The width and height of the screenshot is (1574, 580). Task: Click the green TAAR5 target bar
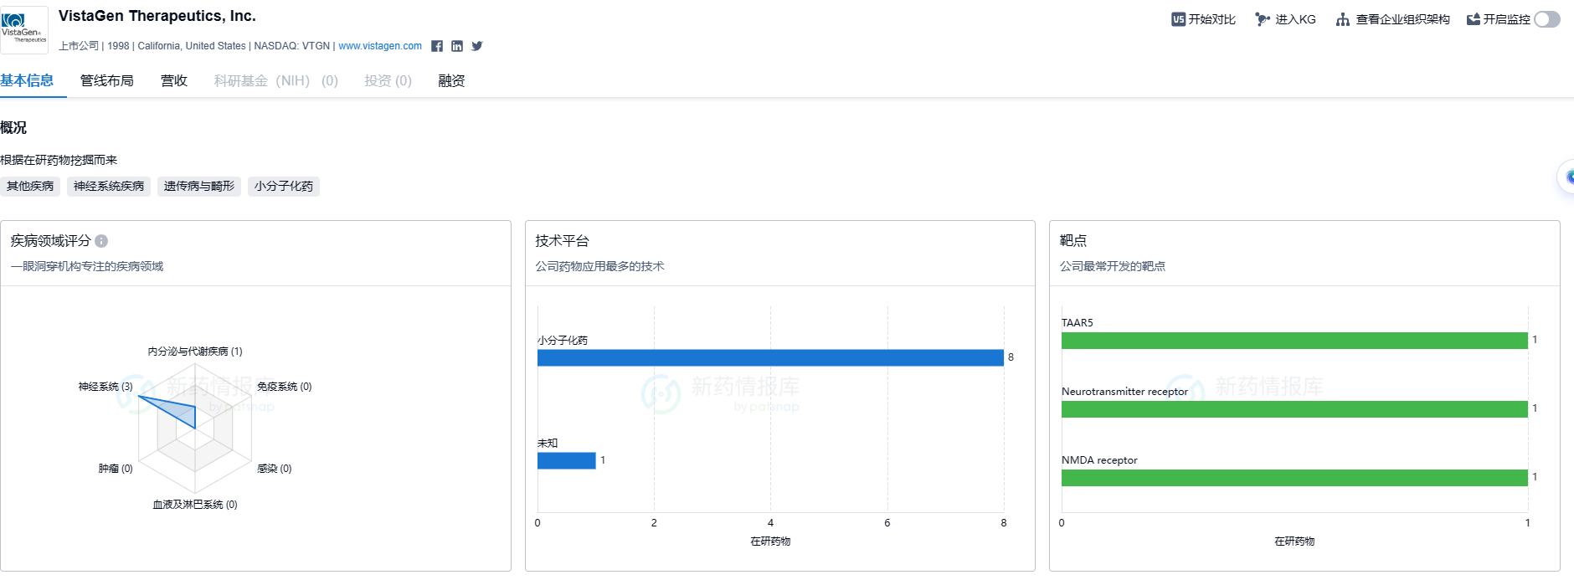click(1294, 341)
